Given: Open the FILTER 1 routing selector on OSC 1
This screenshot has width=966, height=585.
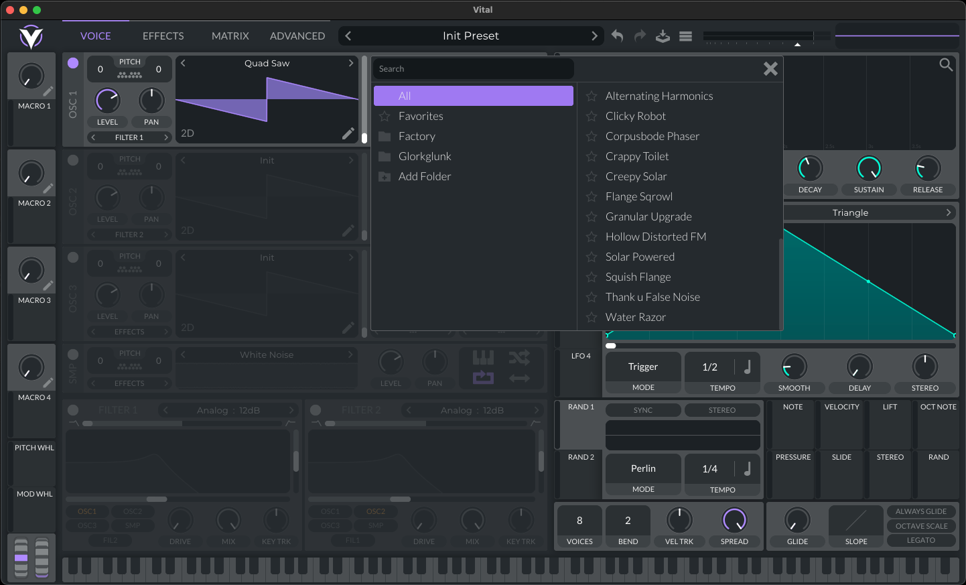Looking at the screenshot, I should [x=129, y=137].
